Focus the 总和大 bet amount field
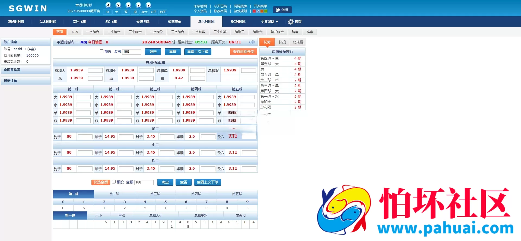The height and width of the screenshot is (241, 521). coord(95,70)
